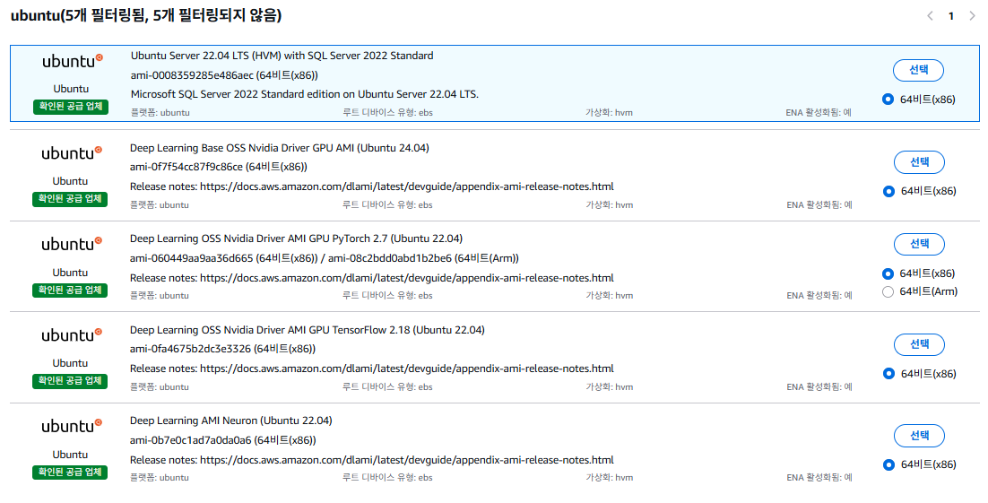Select the Deep Learning Base OSS Nvidia AMI
988x503 pixels.
tap(919, 162)
